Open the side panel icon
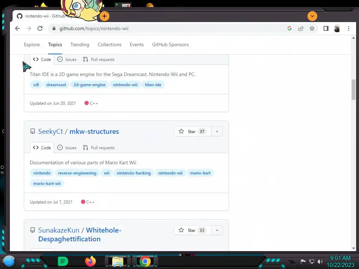359x269 pixels. point(326,28)
